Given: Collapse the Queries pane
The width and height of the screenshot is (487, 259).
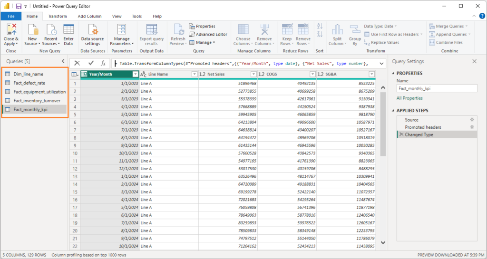Looking at the screenshot, I should point(63,61).
